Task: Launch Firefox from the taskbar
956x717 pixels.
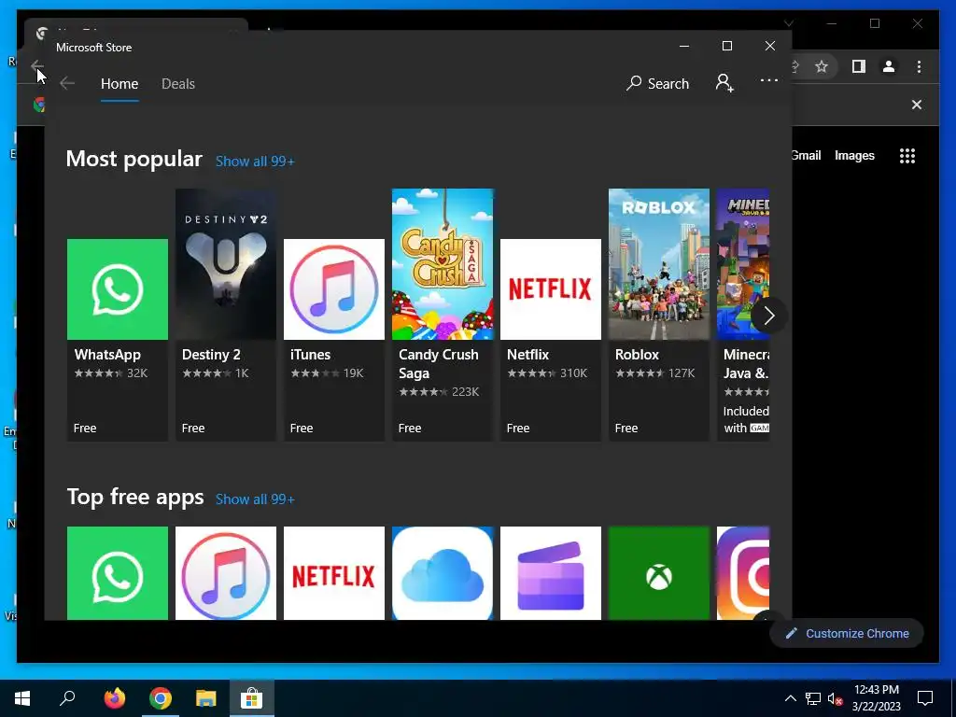Action: tap(114, 698)
